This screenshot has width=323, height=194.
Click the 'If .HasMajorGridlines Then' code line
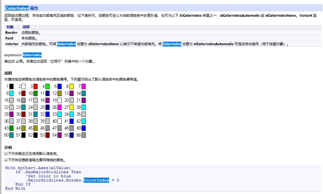[48, 172]
